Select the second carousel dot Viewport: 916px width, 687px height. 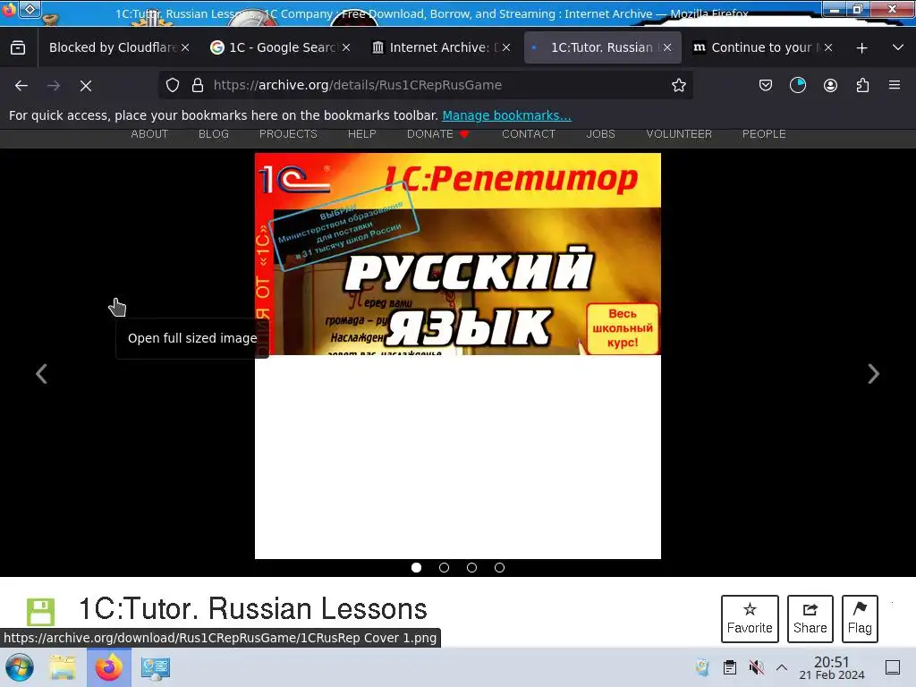pyautogui.click(x=444, y=567)
